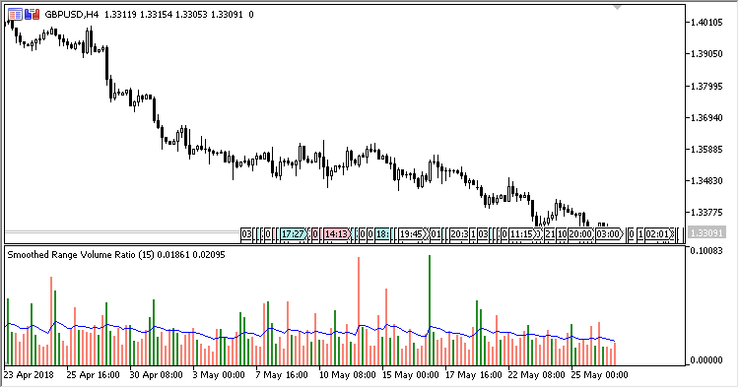Click the 1.35885 price scale value
Image resolution: width=739 pixels, height=388 pixels.
point(706,150)
